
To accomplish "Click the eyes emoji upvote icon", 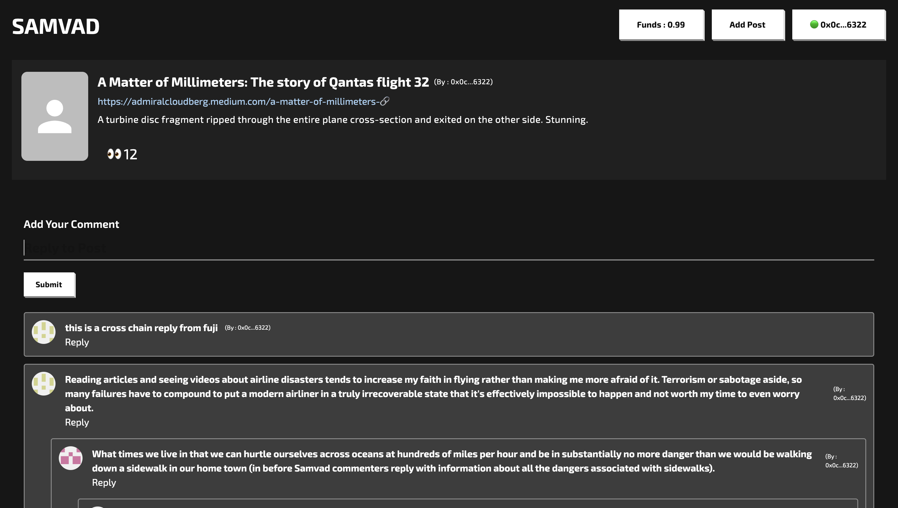I will point(114,154).
